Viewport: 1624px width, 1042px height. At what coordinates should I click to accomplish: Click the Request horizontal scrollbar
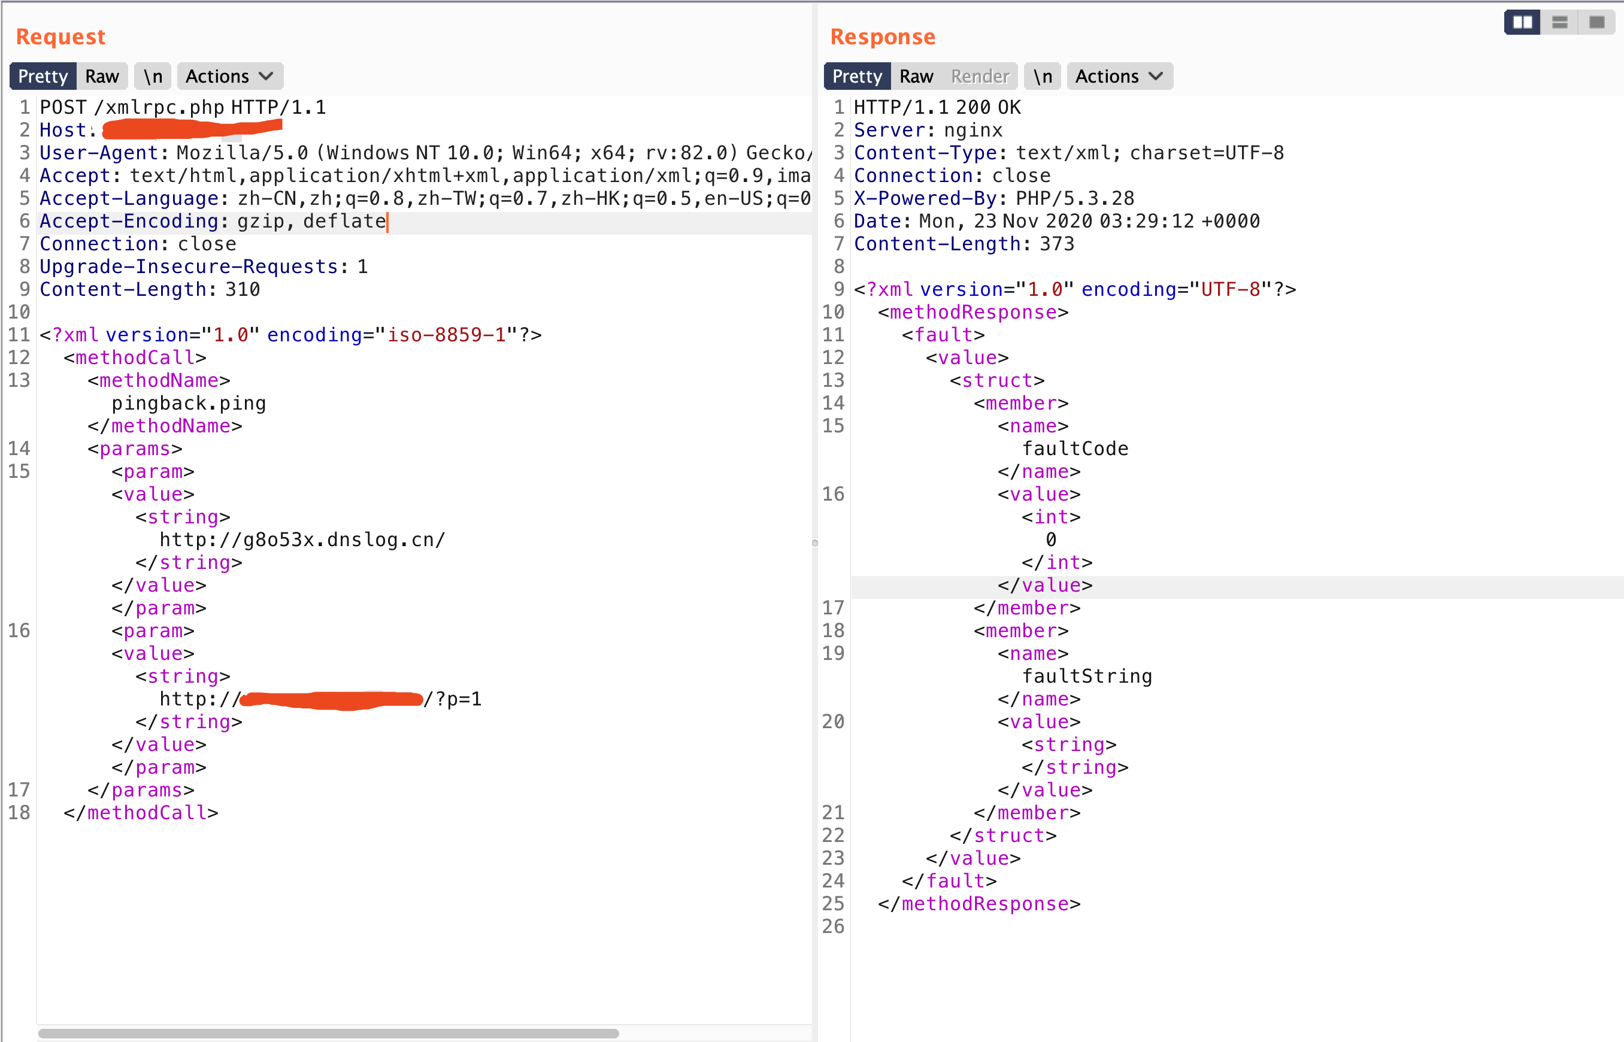(x=328, y=1033)
